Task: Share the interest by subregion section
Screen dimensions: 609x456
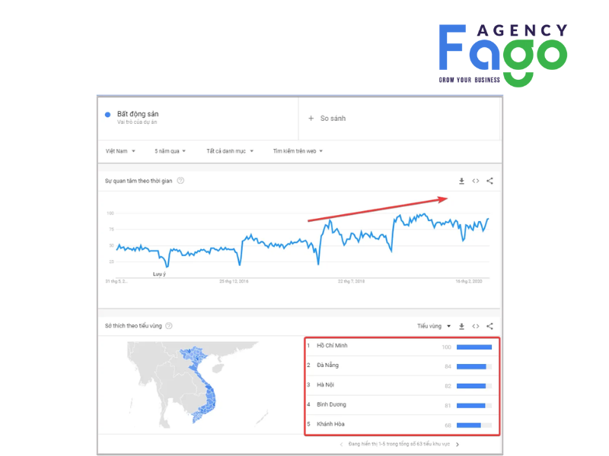Action: [x=489, y=326]
